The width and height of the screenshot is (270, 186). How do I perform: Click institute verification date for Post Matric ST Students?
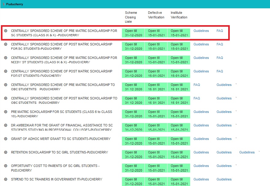pyautogui.click(x=179, y=73)
